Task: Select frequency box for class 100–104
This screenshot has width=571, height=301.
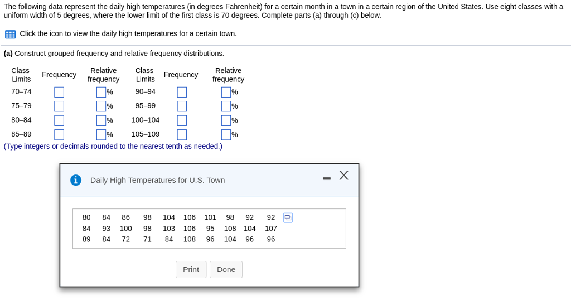Action: point(182,120)
